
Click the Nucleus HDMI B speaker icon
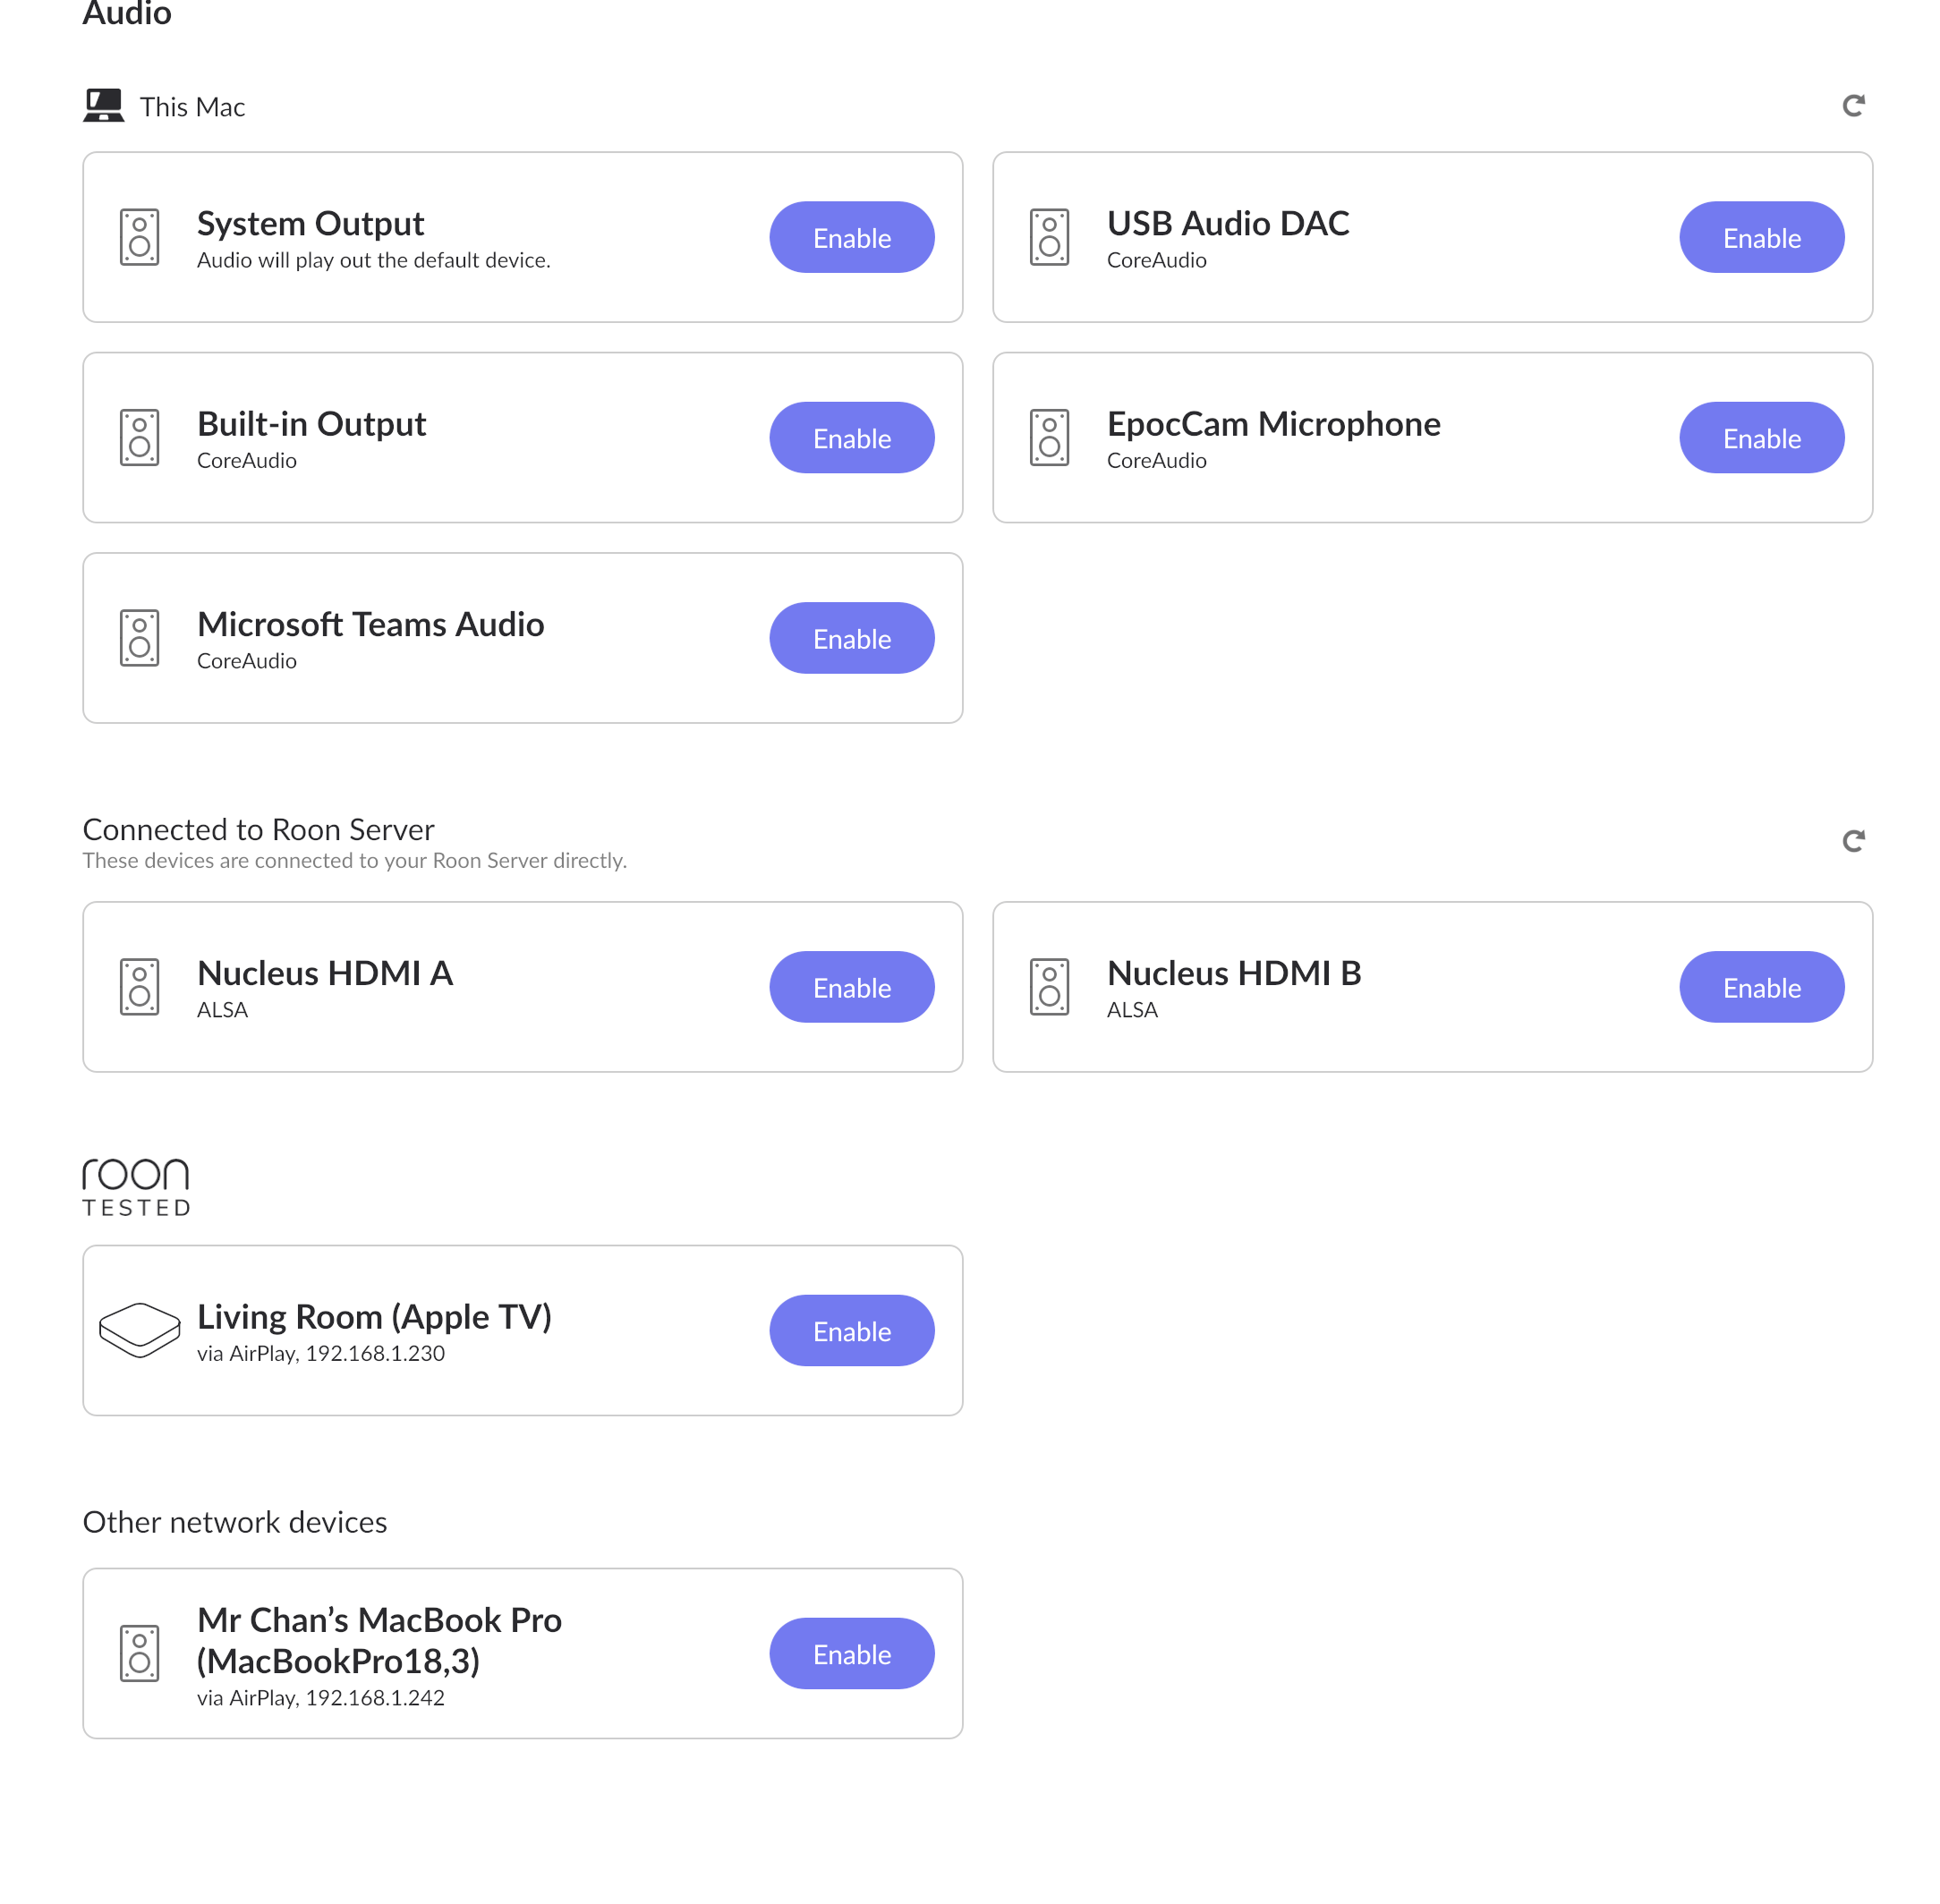coord(1049,987)
